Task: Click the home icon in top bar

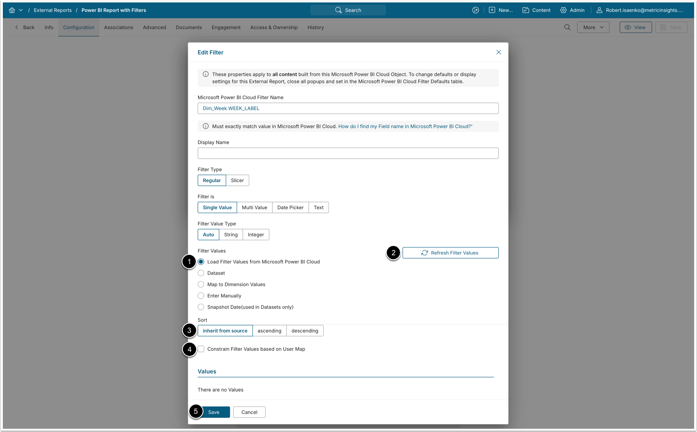Action: (x=12, y=10)
